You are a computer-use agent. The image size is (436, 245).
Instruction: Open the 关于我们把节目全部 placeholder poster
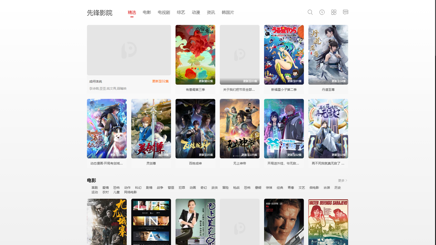click(239, 55)
